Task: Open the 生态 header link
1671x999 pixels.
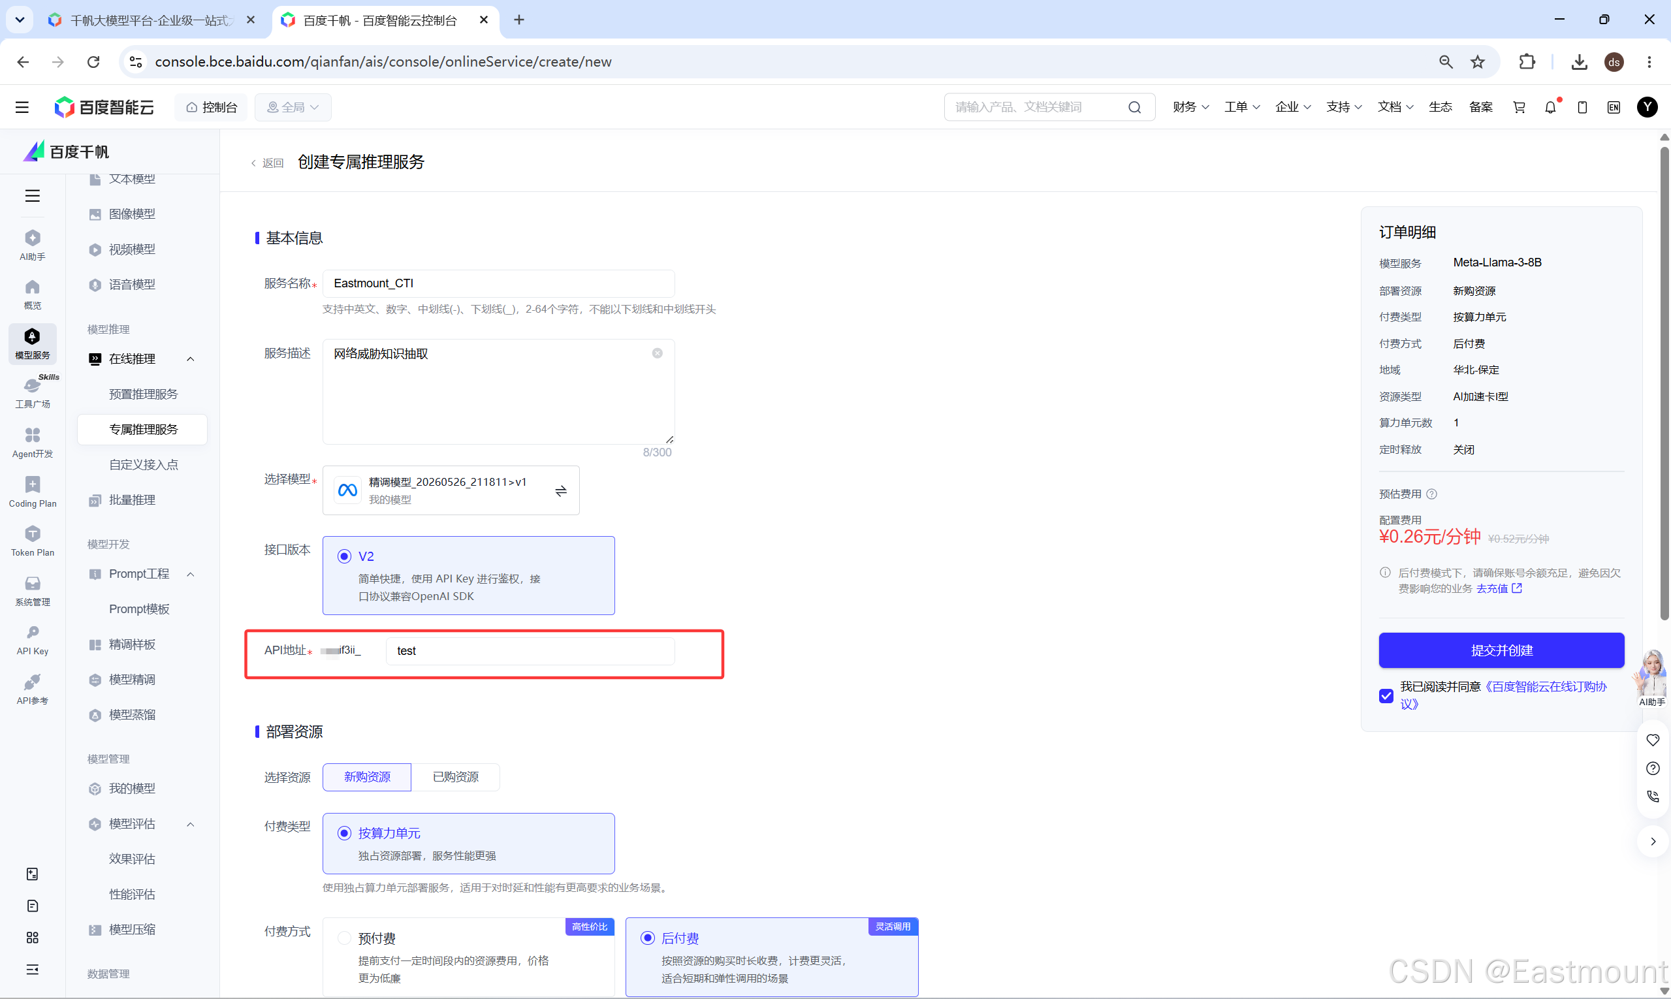Action: (x=1440, y=107)
